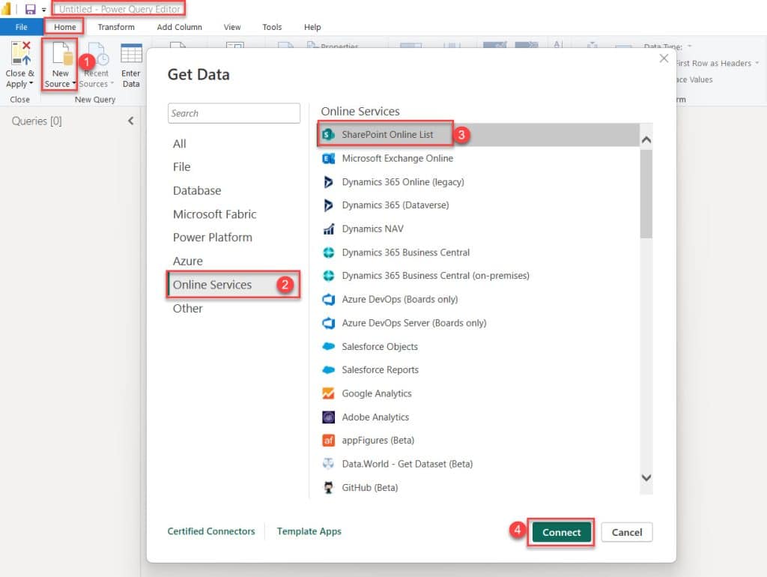Click the Connect button

(561, 532)
